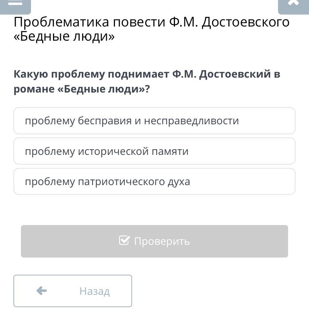The width and height of the screenshot is (309, 309).
Task: Click the word "памяти" in the second answer
Action: coord(171,152)
